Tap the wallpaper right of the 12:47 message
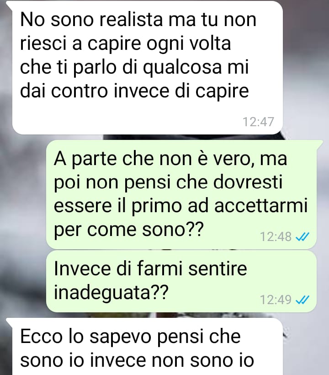This screenshot has width=329, height=375. click(x=306, y=67)
